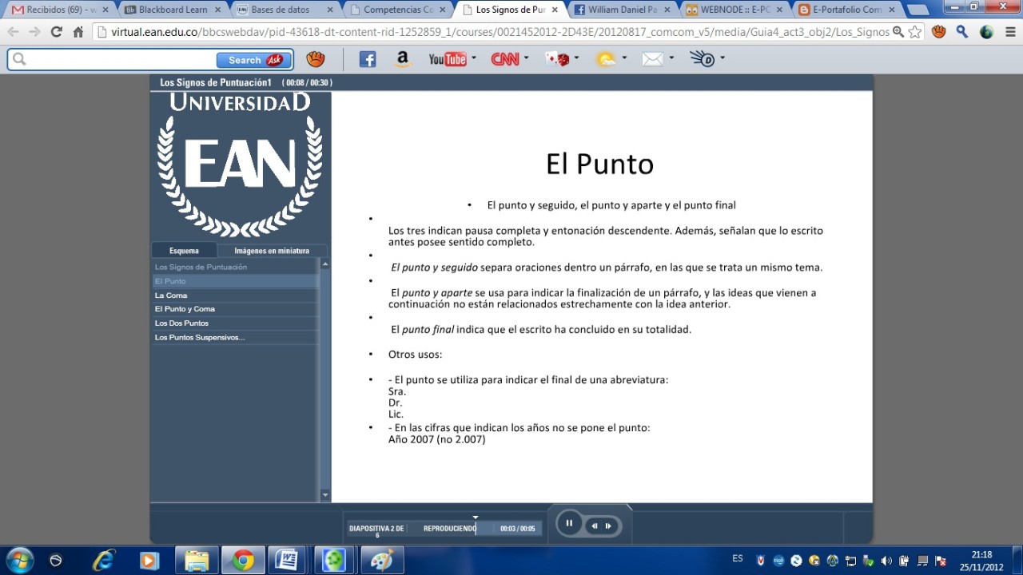Screen dimensions: 1023x575
Task: Expand the YouTube toolbar dropdown arrow
Action: (474, 58)
